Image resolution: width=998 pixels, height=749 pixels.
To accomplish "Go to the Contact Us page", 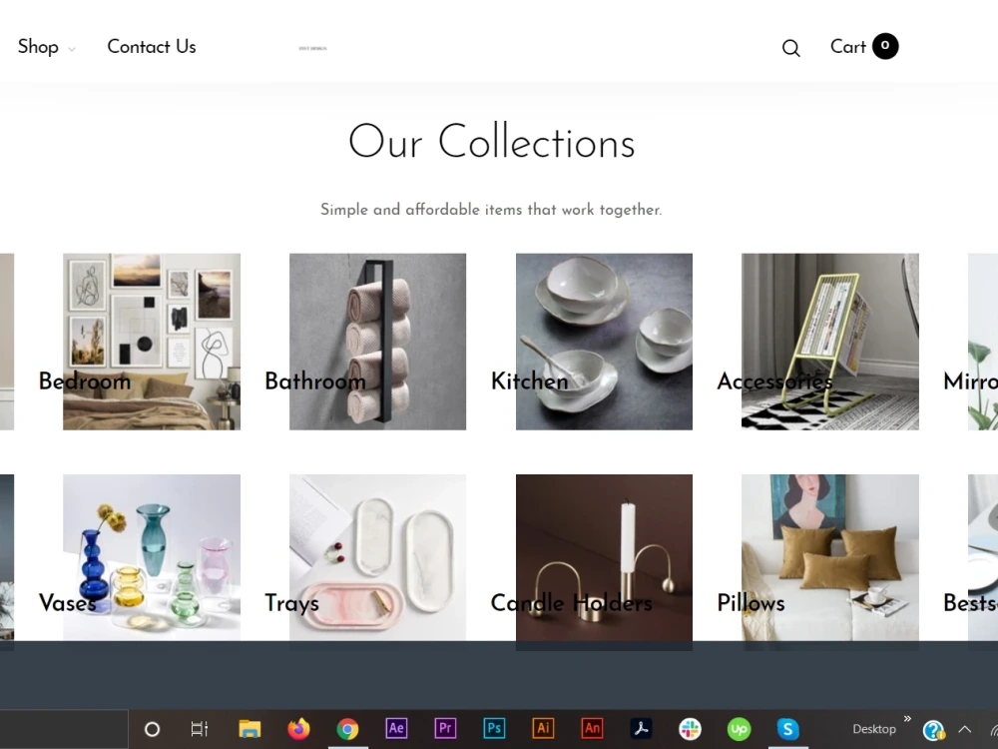I will (152, 47).
